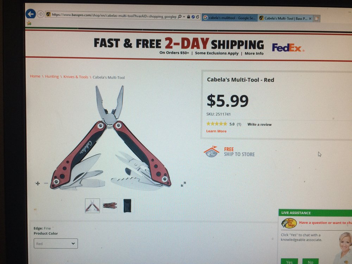Click Yes button in Live Assistance
Viewport: 352px width, 264px height.
point(289,262)
